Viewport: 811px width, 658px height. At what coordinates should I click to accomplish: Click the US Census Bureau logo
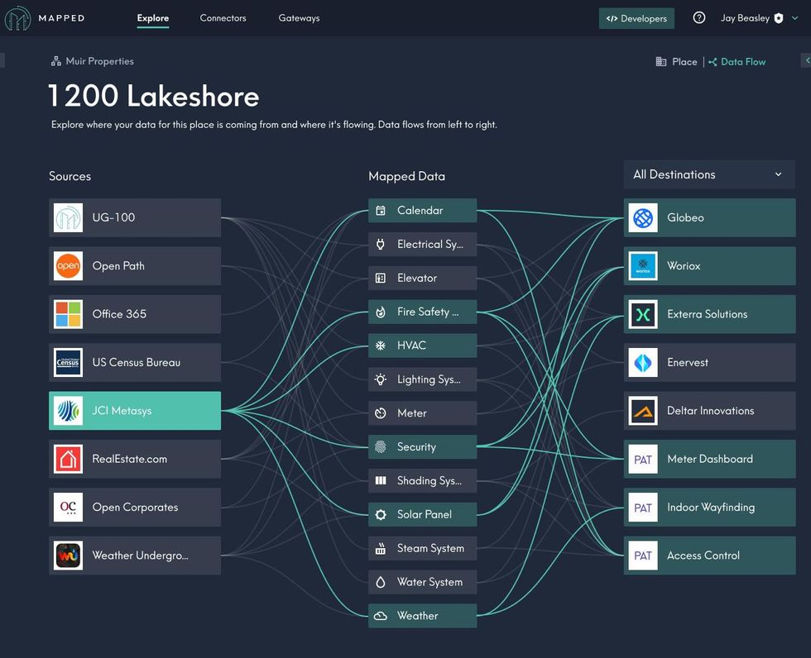68,362
